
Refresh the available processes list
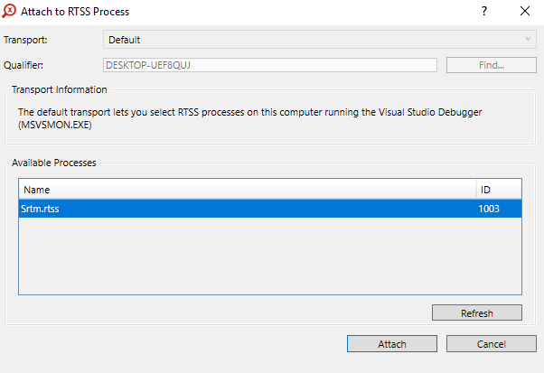pos(476,313)
